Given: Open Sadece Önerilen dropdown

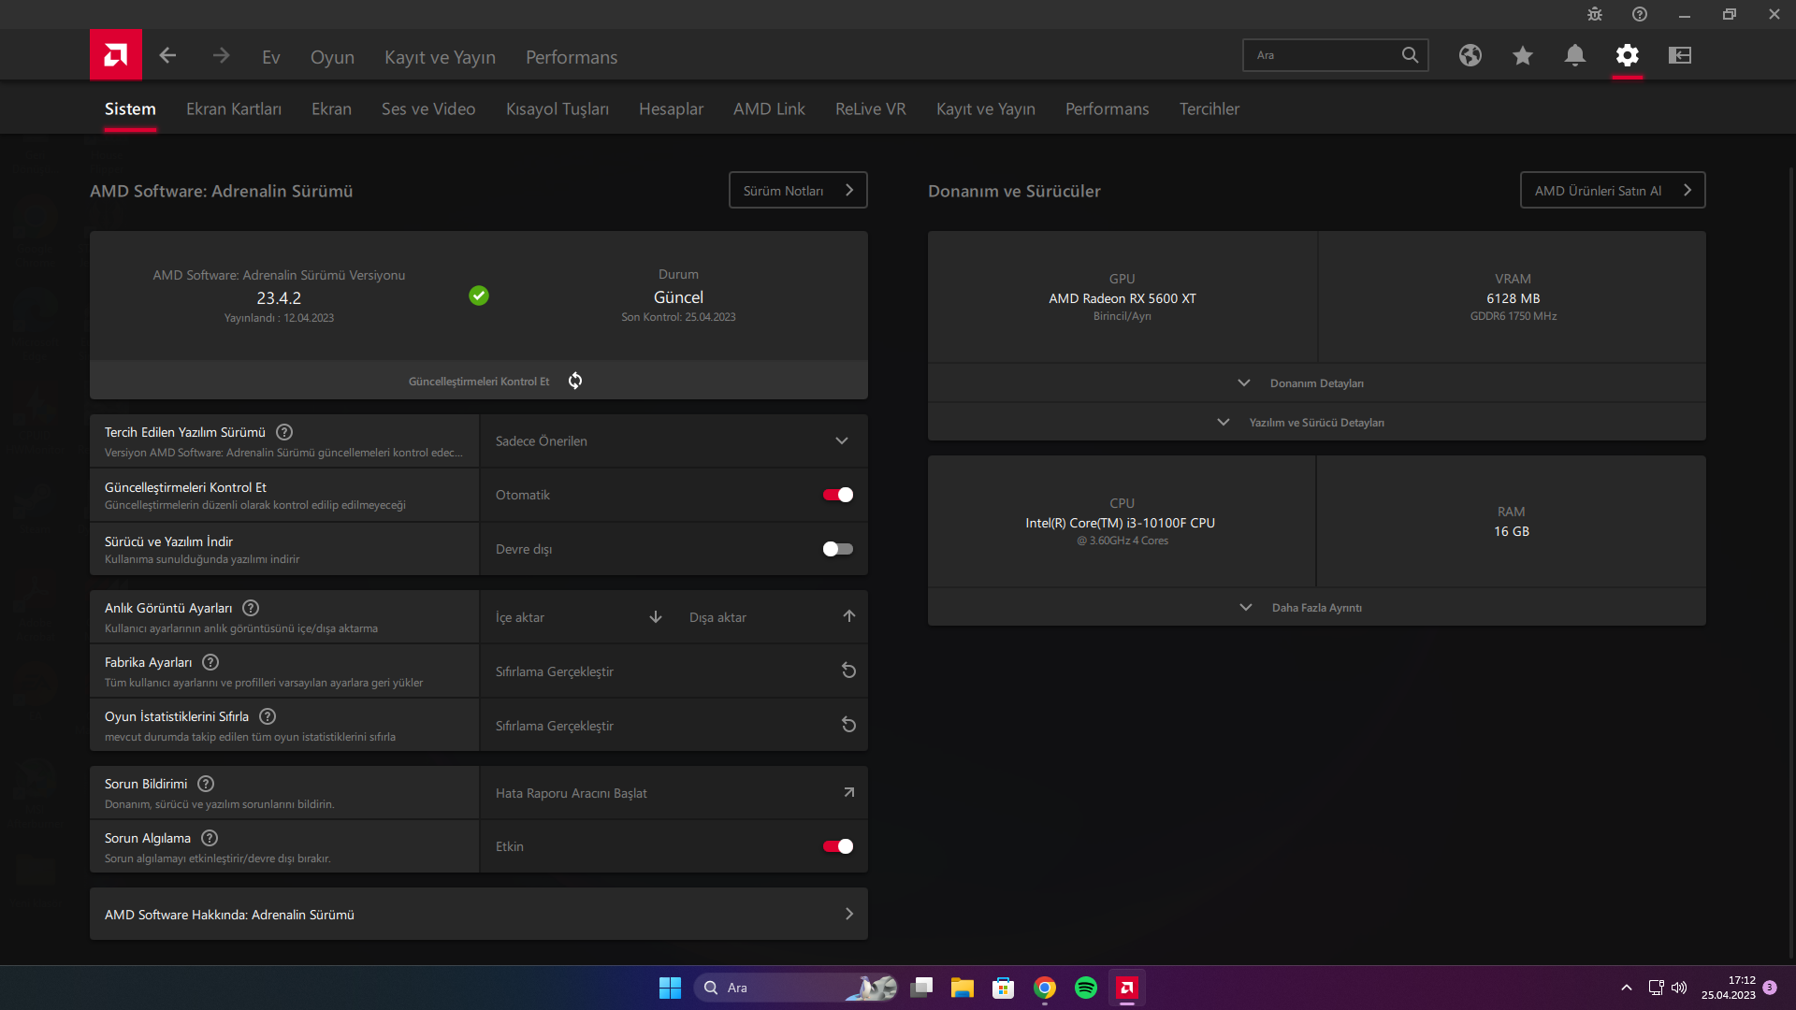Looking at the screenshot, I should coord(673,441).
